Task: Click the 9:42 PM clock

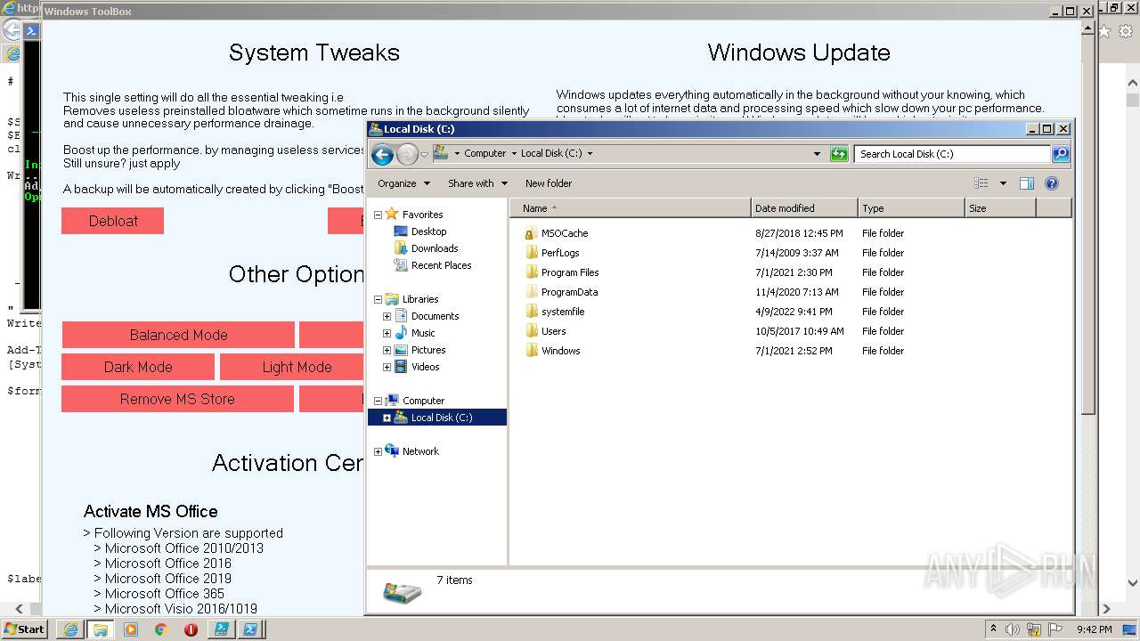Action: pos(1094,629)
